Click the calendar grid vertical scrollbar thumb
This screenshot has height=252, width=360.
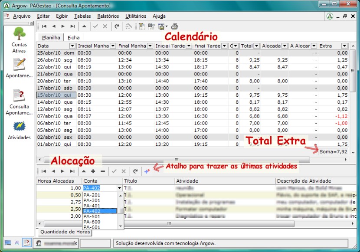pos(353,71)
